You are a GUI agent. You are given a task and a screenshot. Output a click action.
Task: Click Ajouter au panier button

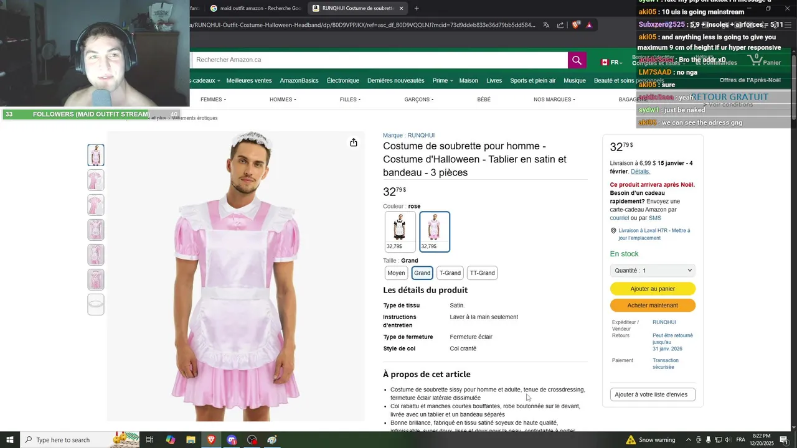coord(653,289)
